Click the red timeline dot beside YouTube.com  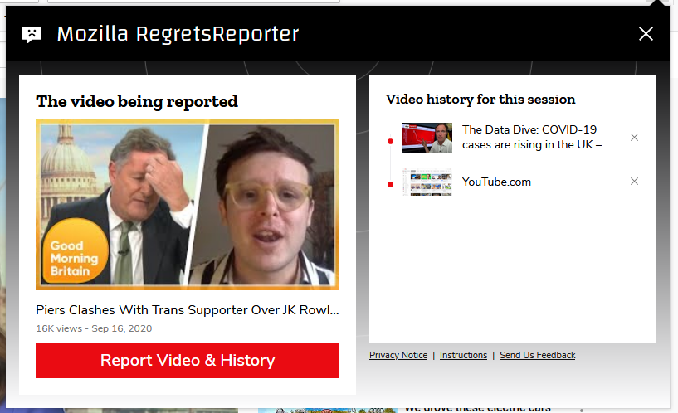(x=391, y=184)
